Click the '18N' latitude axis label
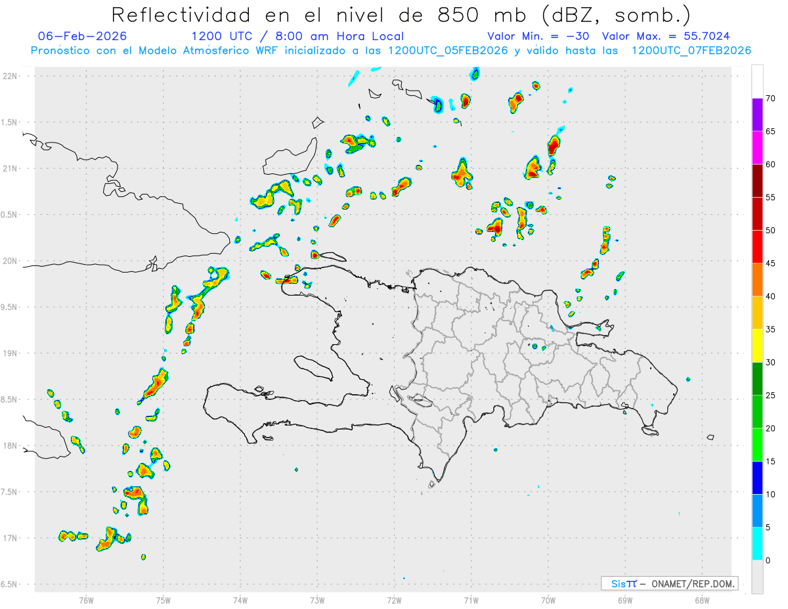Screen dimensions: 788x609 click(10, 446)
